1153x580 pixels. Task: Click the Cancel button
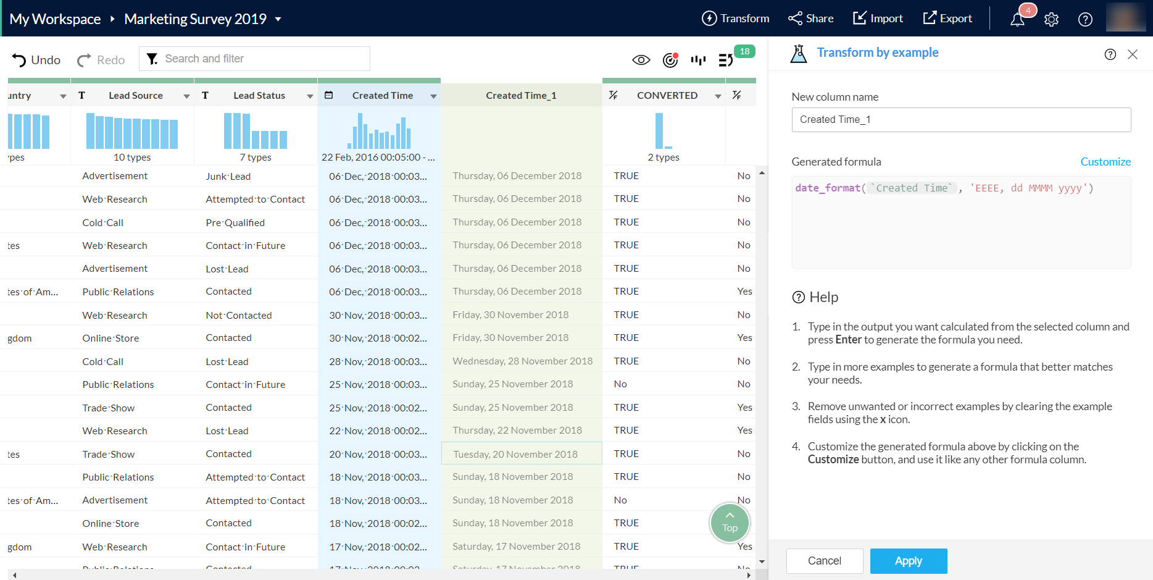coord(824,561)
